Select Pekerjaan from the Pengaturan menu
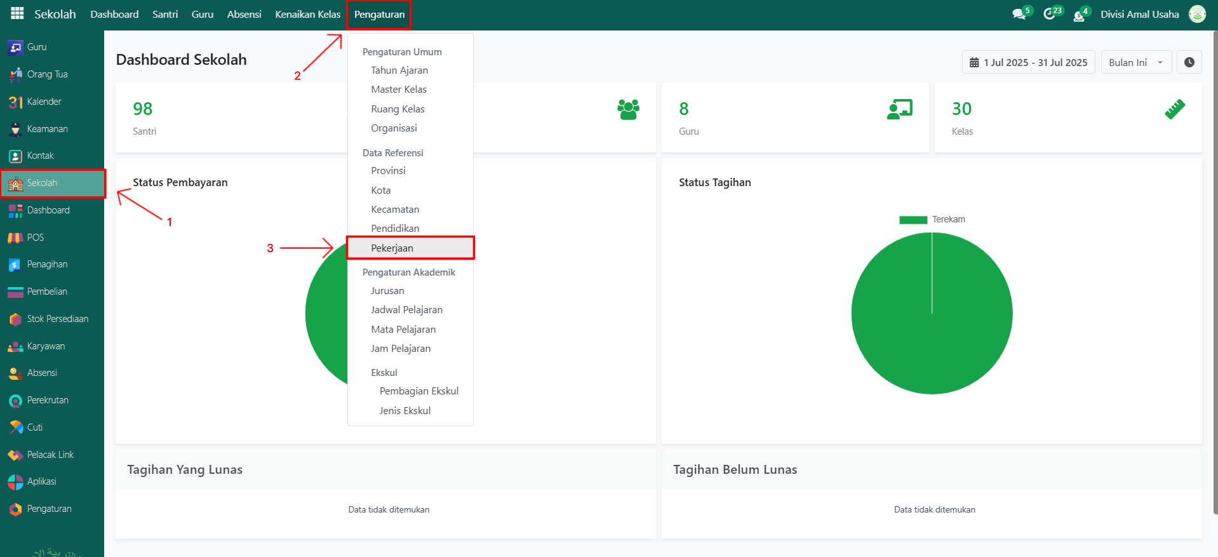 pos(392,248)
